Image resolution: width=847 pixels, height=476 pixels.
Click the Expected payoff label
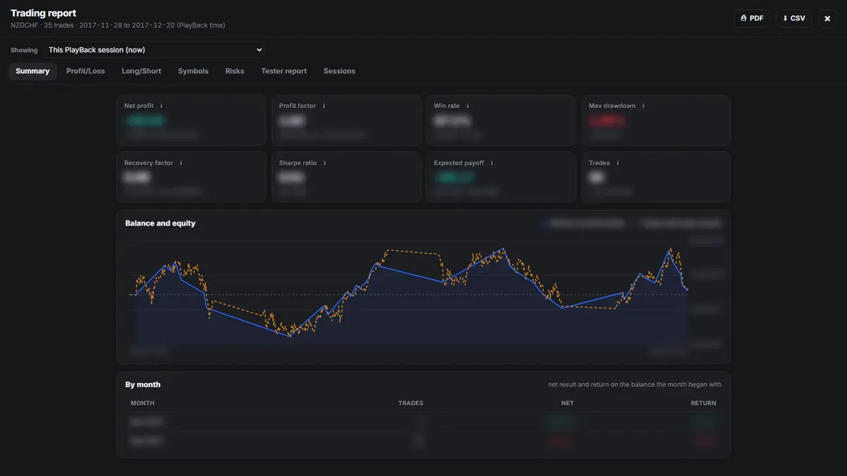(459, 163)
